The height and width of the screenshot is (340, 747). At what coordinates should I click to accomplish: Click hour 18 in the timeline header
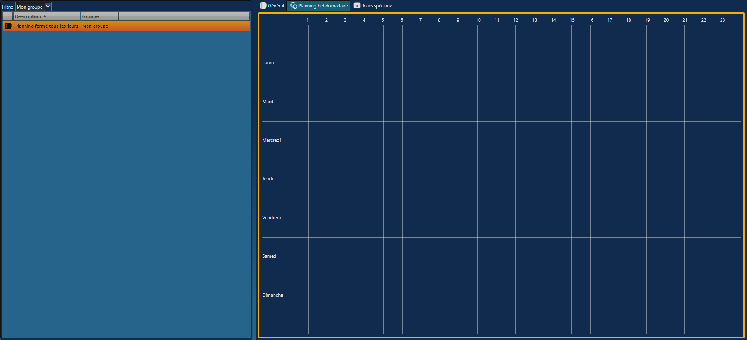coord(629,20)
